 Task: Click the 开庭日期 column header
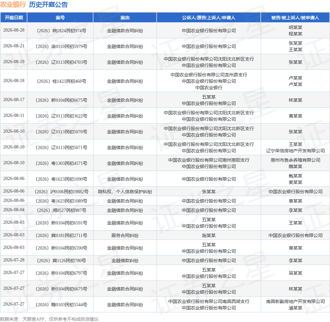click(x=14, y=18)
